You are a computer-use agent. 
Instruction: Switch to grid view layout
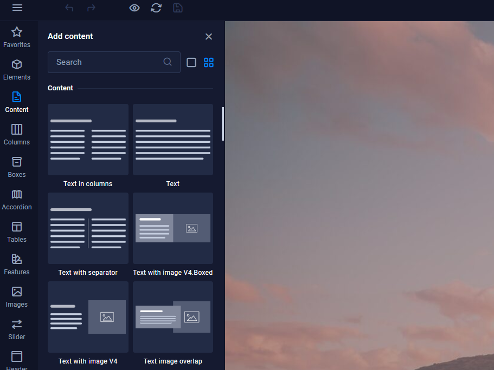pos(209,62)
